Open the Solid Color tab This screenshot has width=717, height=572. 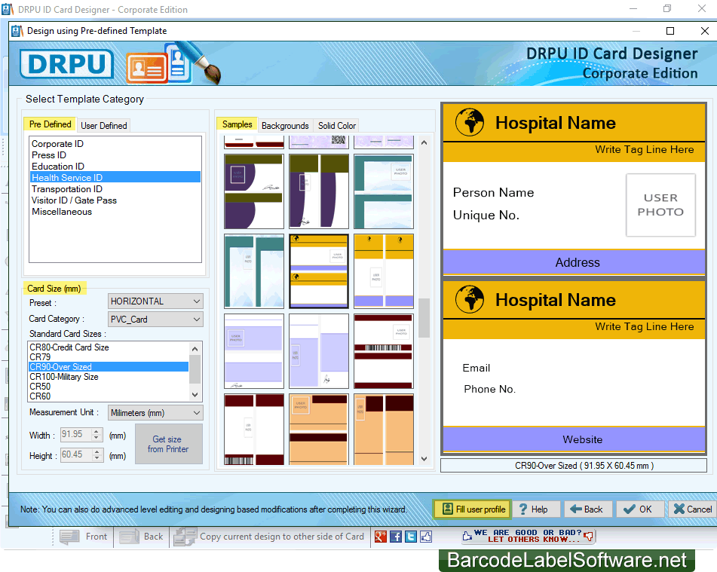[x=336, y=125]
